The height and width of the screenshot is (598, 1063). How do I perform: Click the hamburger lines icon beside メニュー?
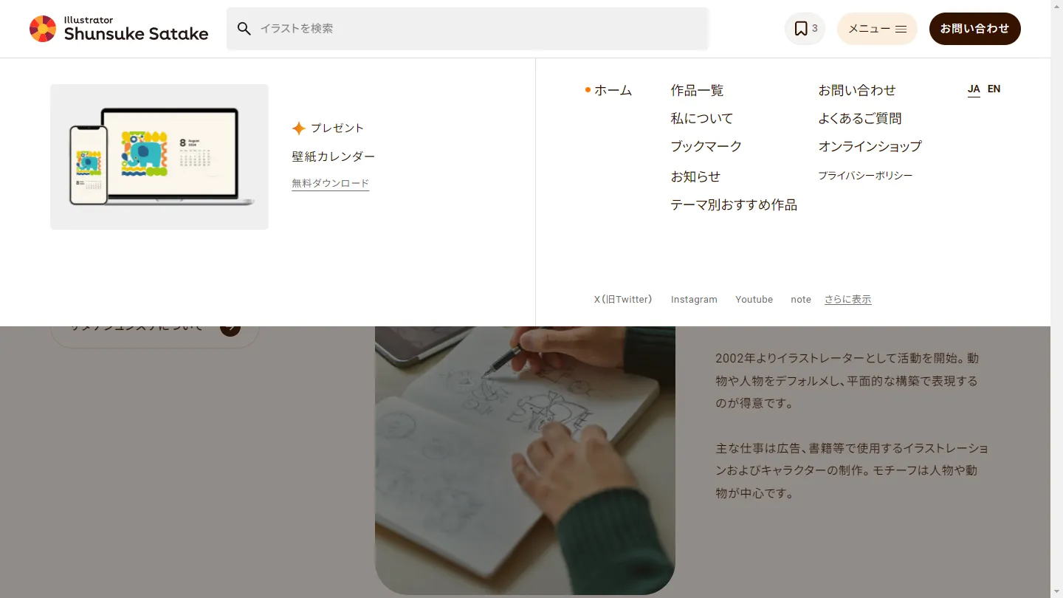pyautogui.click(x=901, y=30)
